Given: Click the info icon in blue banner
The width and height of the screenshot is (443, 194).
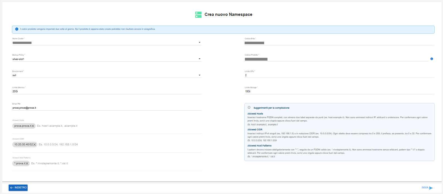Looking at the screenshot, I should (x=17, y=29).
